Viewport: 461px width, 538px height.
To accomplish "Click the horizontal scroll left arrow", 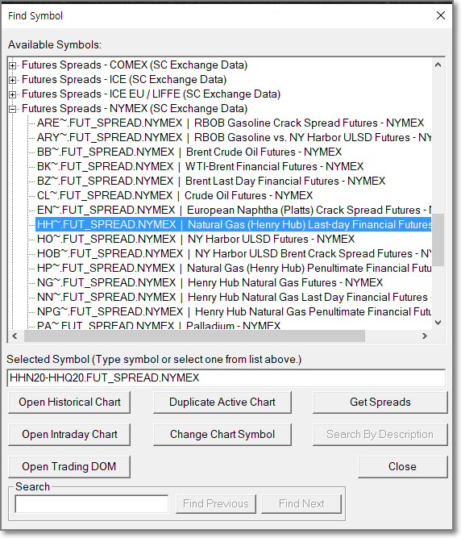I will (x=15, y=336).
